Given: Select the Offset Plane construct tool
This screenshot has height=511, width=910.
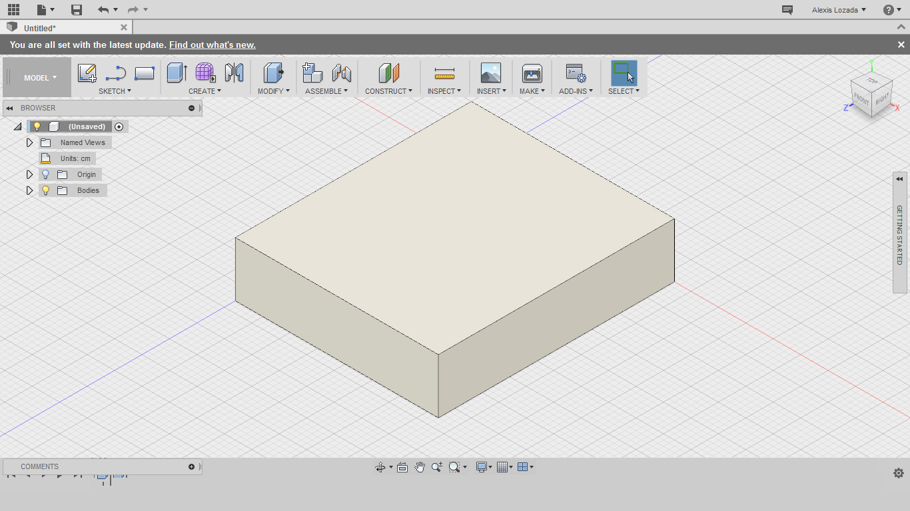Looking at the screenshot, I should point(388,73).
